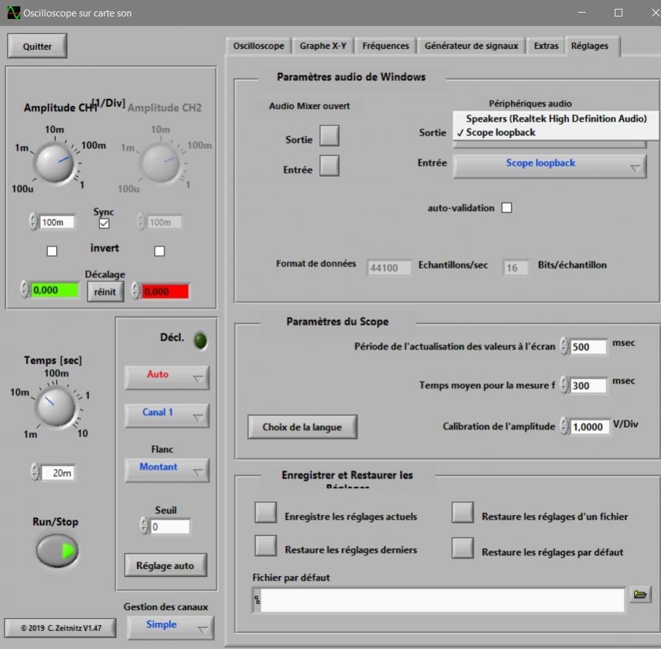Viewport: 661px width, 649px height.
Task: Click the Réglage auto button
Action: (x=165, y=565)
